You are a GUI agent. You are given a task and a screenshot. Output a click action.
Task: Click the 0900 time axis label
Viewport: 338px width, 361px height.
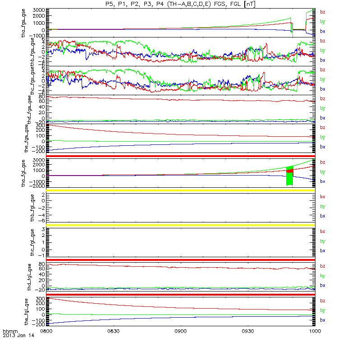181,331
